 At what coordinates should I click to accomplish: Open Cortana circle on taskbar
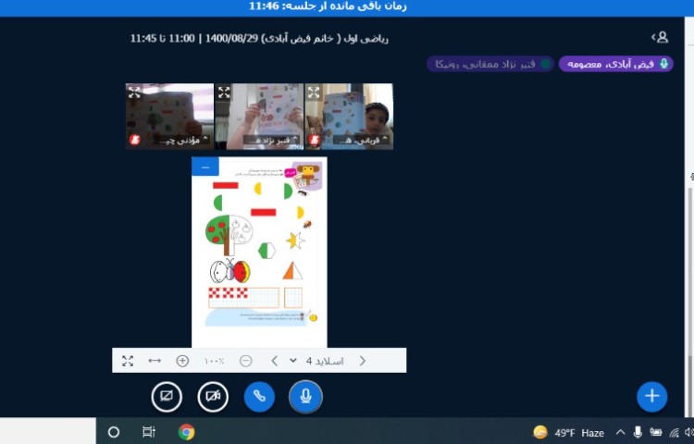(114, 432)
